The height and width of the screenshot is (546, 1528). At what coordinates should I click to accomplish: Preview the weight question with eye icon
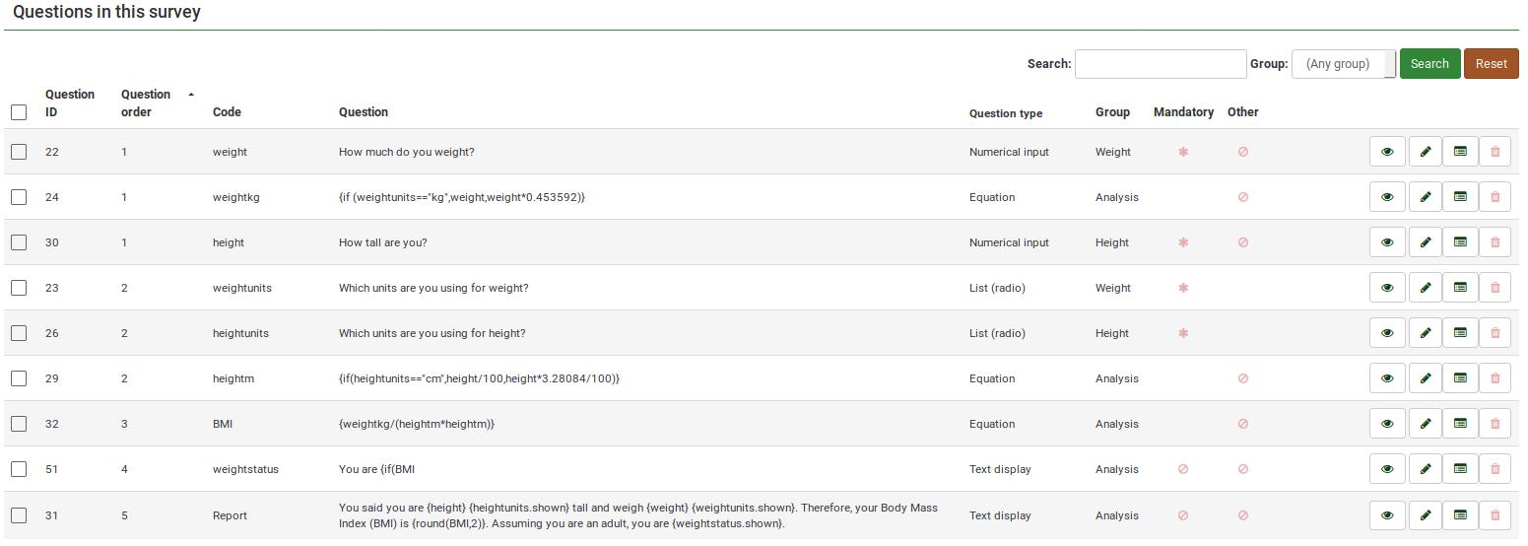click(x=1387, y=152)
